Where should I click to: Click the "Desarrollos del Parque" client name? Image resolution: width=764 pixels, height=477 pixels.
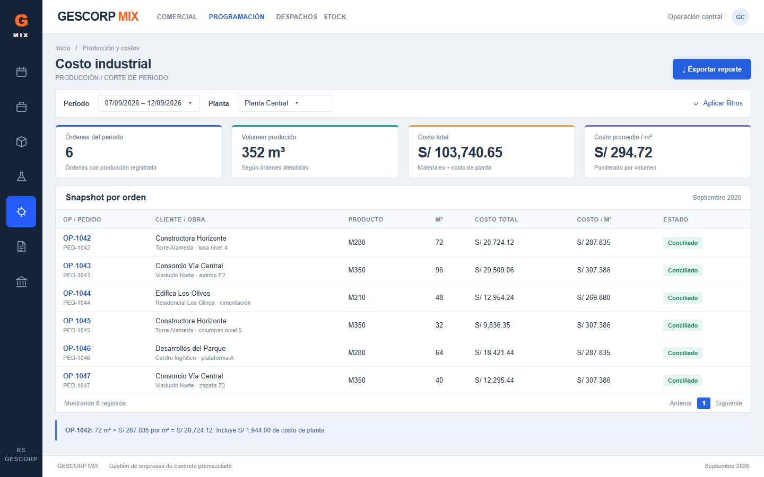pos(190,348)
